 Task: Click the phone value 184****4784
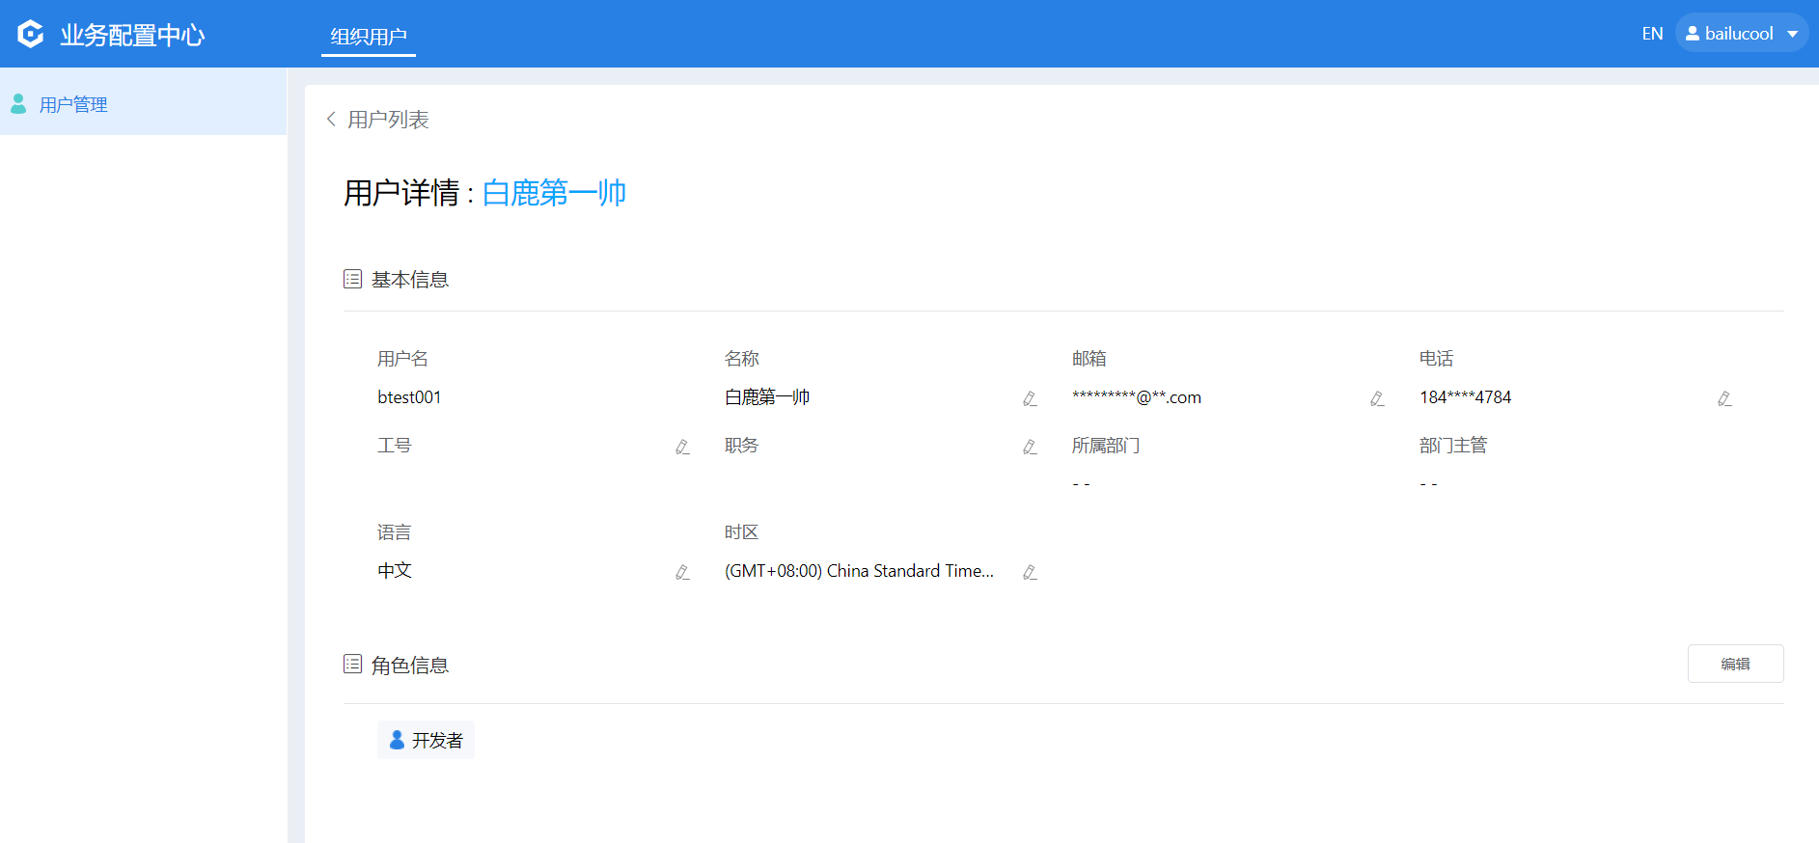pyautogui.click(x=1465, y=397)
